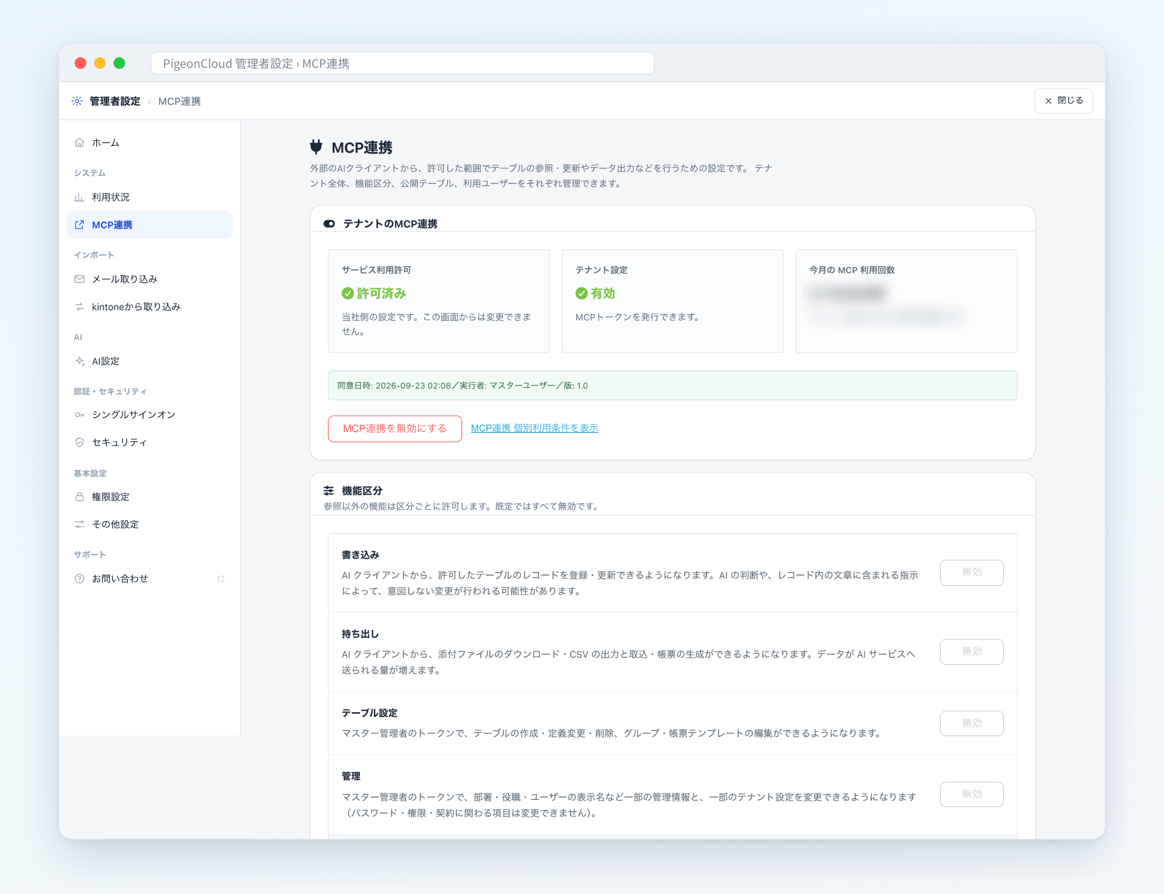
Task: Click the sliders icon beside その他設定
Action: [80, 524]
